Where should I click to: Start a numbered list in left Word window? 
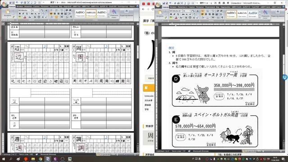pyautogui.click(x=56, y=10)
